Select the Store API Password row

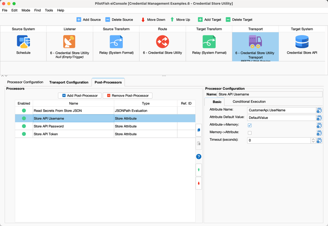click(x=105, y=126)
